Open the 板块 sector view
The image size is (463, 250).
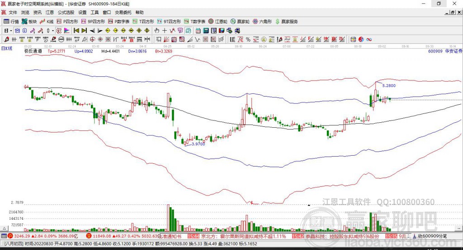29,22
